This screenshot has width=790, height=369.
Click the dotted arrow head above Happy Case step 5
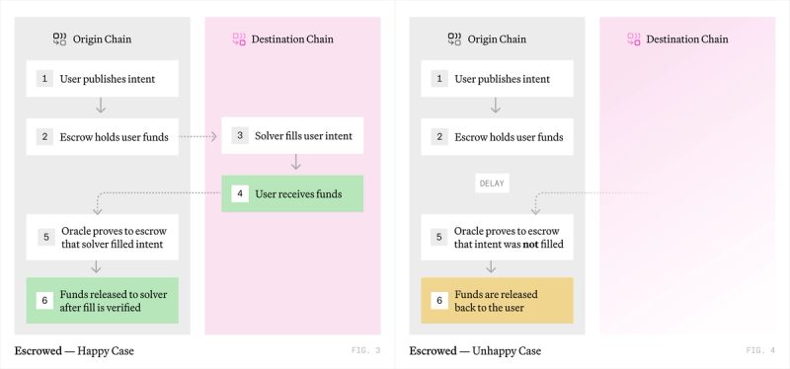(x=97, y=209)
